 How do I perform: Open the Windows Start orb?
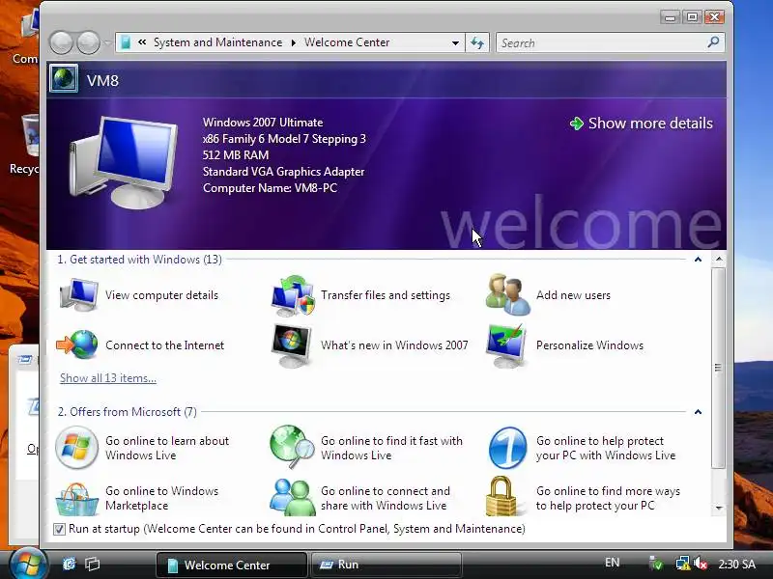(x=28, y=565)
